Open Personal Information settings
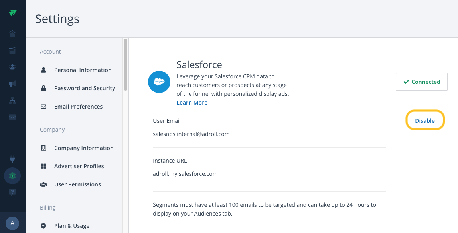Viewport: 458px width, 233px height. click(83, 70)
